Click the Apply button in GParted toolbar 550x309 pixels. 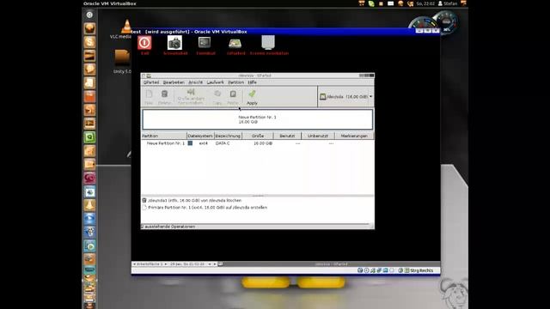click(252, 97)
